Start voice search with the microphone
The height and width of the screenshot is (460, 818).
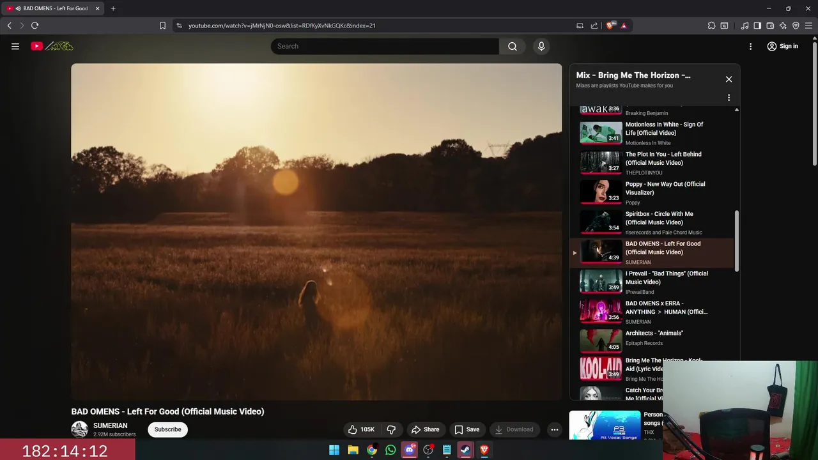(x=541, y=46)
